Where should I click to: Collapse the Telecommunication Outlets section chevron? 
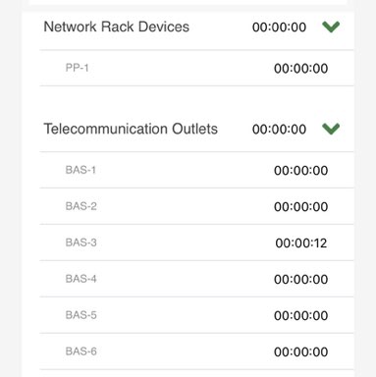(x=331, y=129)
